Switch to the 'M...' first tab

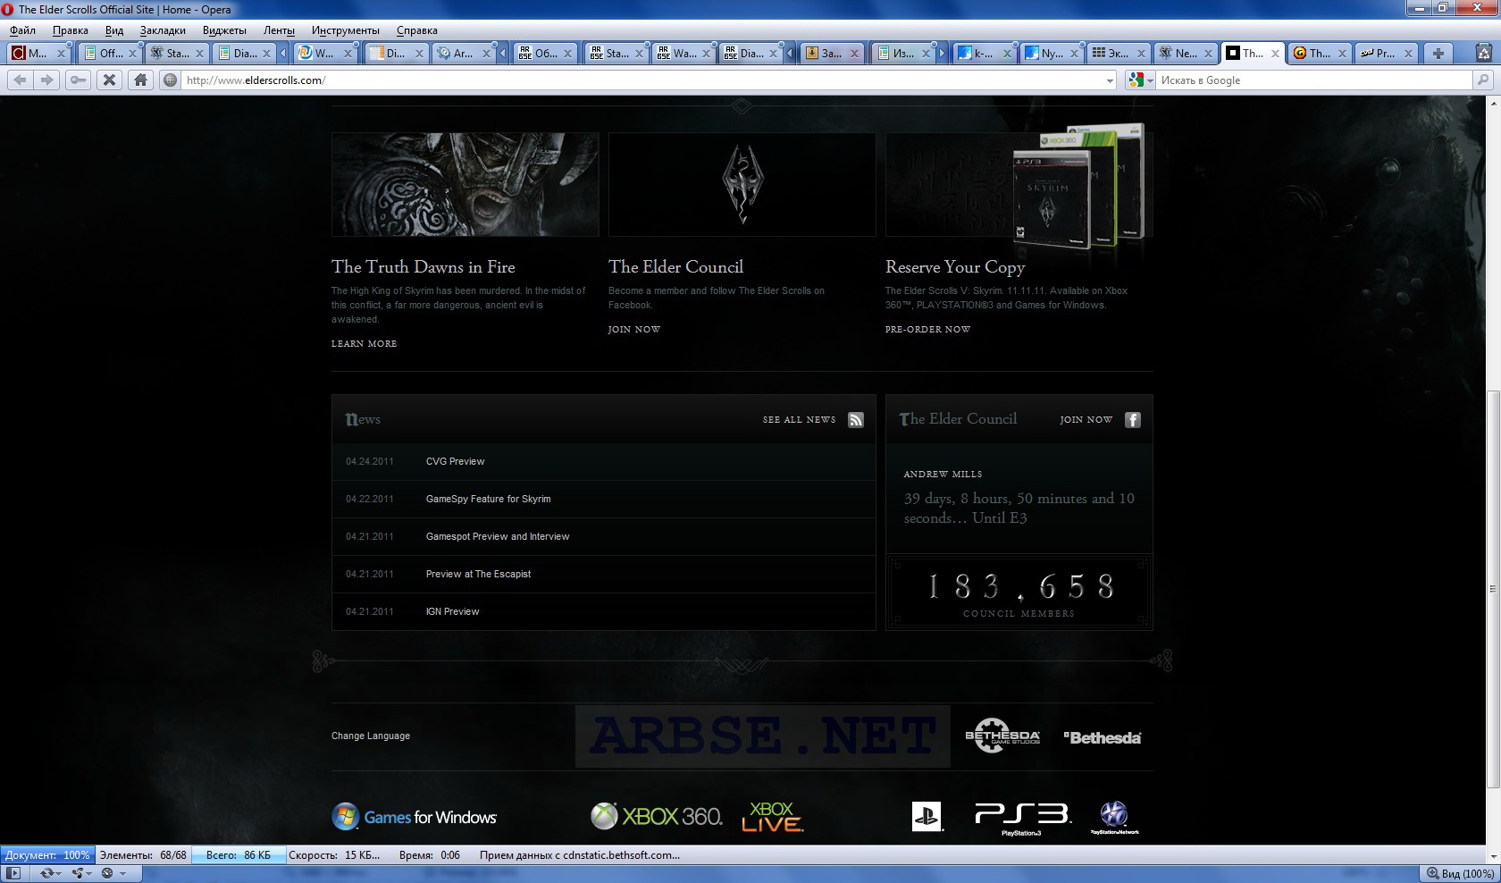pos(39,53)
